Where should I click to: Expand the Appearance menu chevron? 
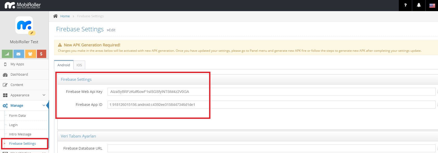[x=44, y=95]
